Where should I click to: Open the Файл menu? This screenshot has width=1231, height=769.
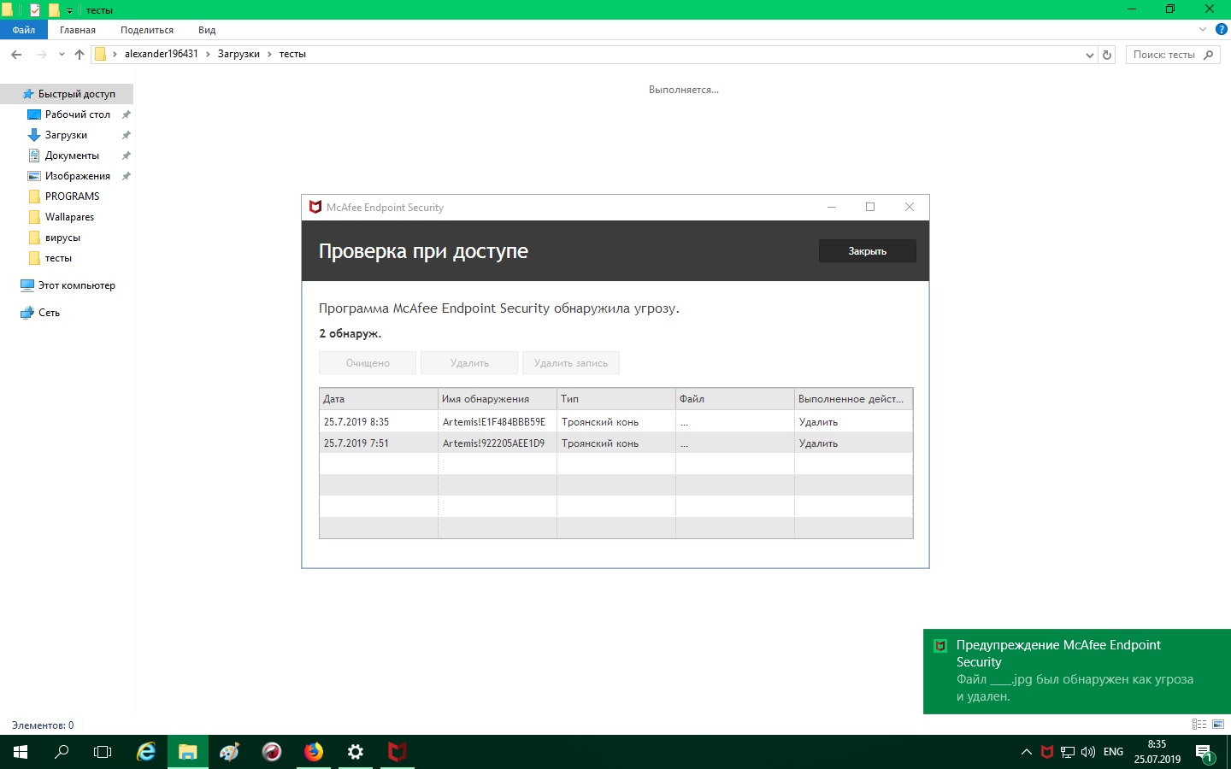[x=24, y=30]
